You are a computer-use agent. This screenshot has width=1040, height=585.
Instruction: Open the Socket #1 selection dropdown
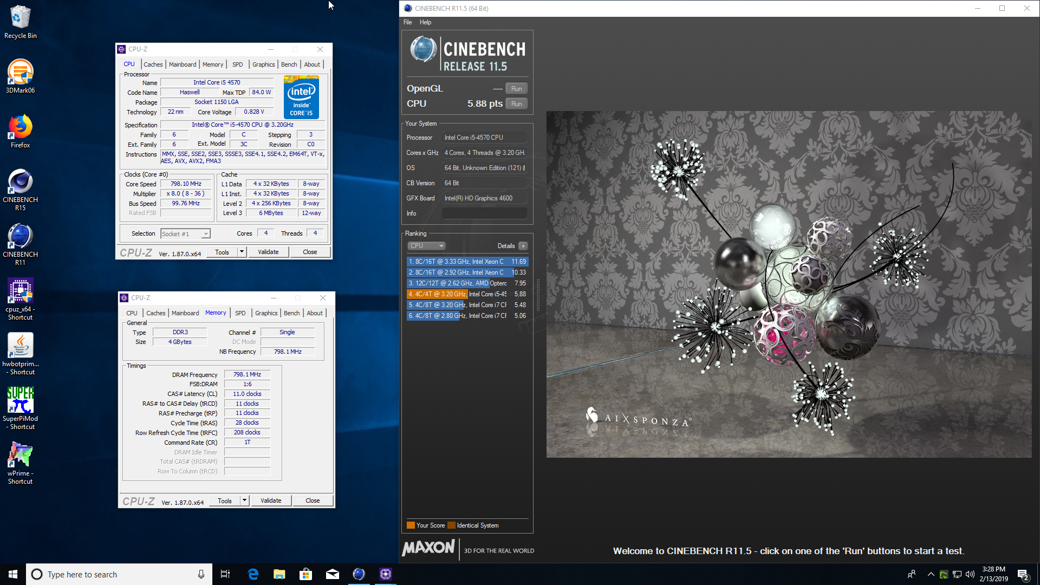pyautogui.click(x=185, y=234)
